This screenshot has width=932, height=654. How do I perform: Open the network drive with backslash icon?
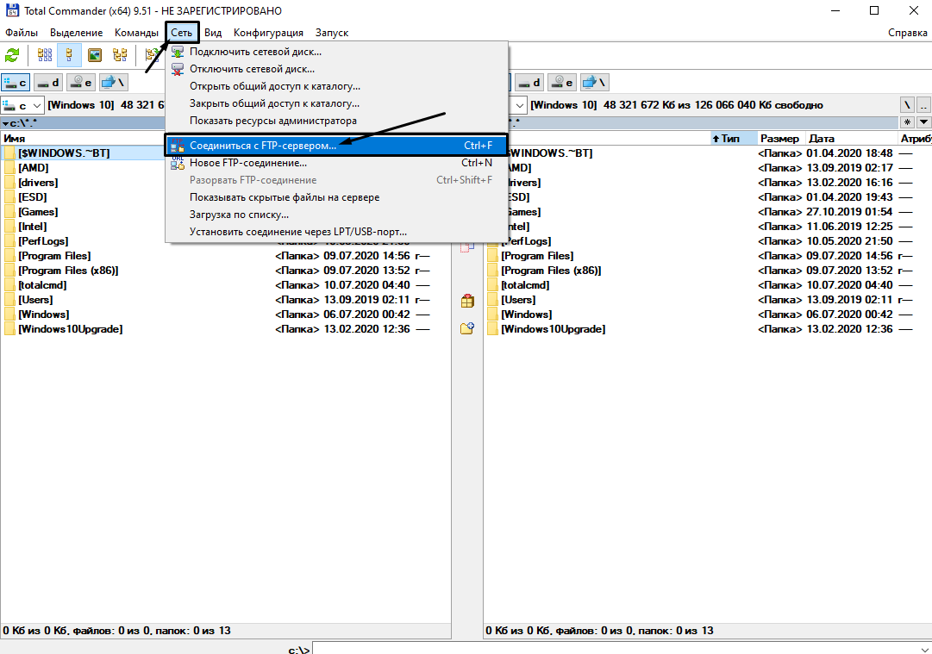coord(114,82)
